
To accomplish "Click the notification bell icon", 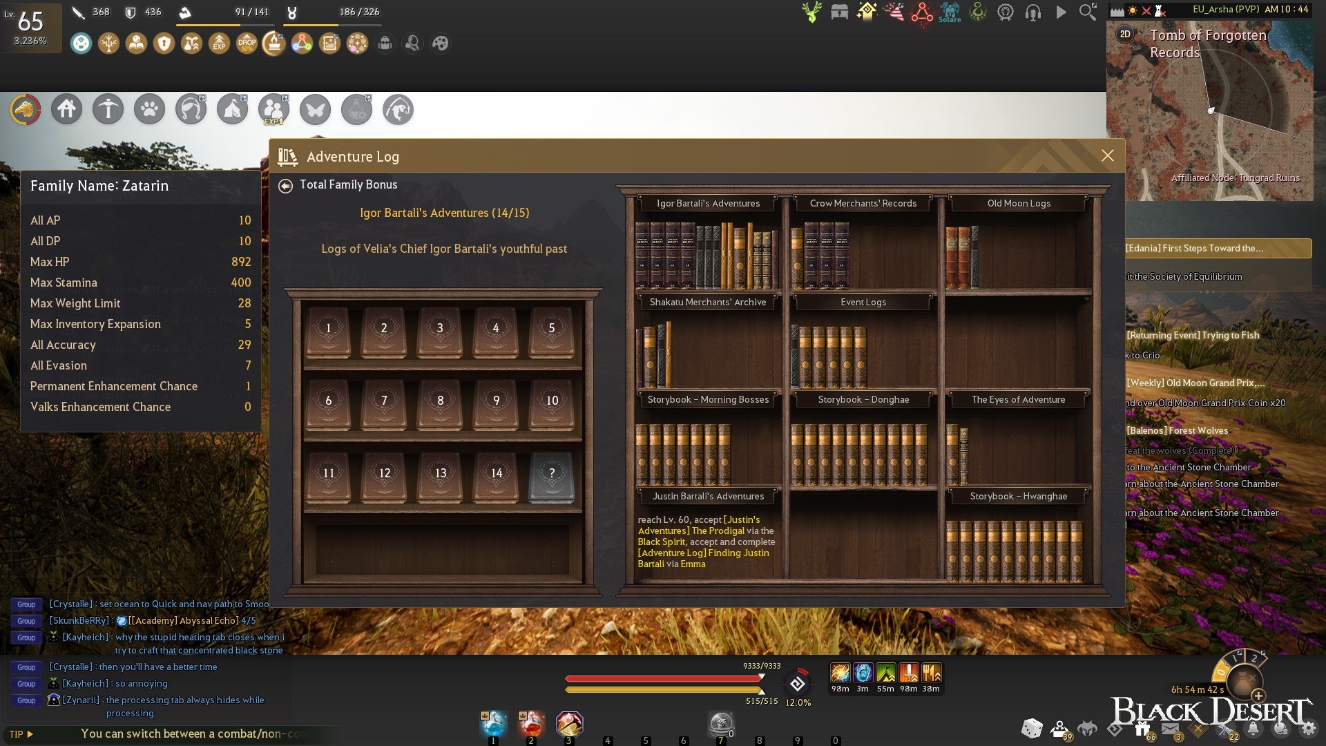I will pyautogui.click(x=1253, y=728).
